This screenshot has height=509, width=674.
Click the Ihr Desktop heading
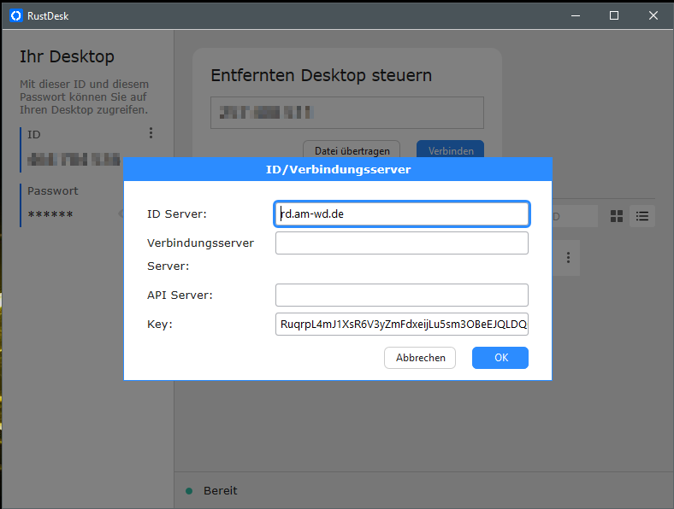(67, 56)
